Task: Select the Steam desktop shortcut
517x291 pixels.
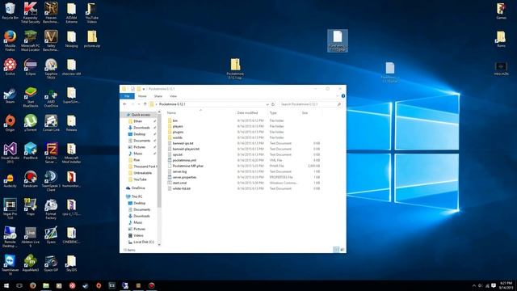Action: point(10,96)
